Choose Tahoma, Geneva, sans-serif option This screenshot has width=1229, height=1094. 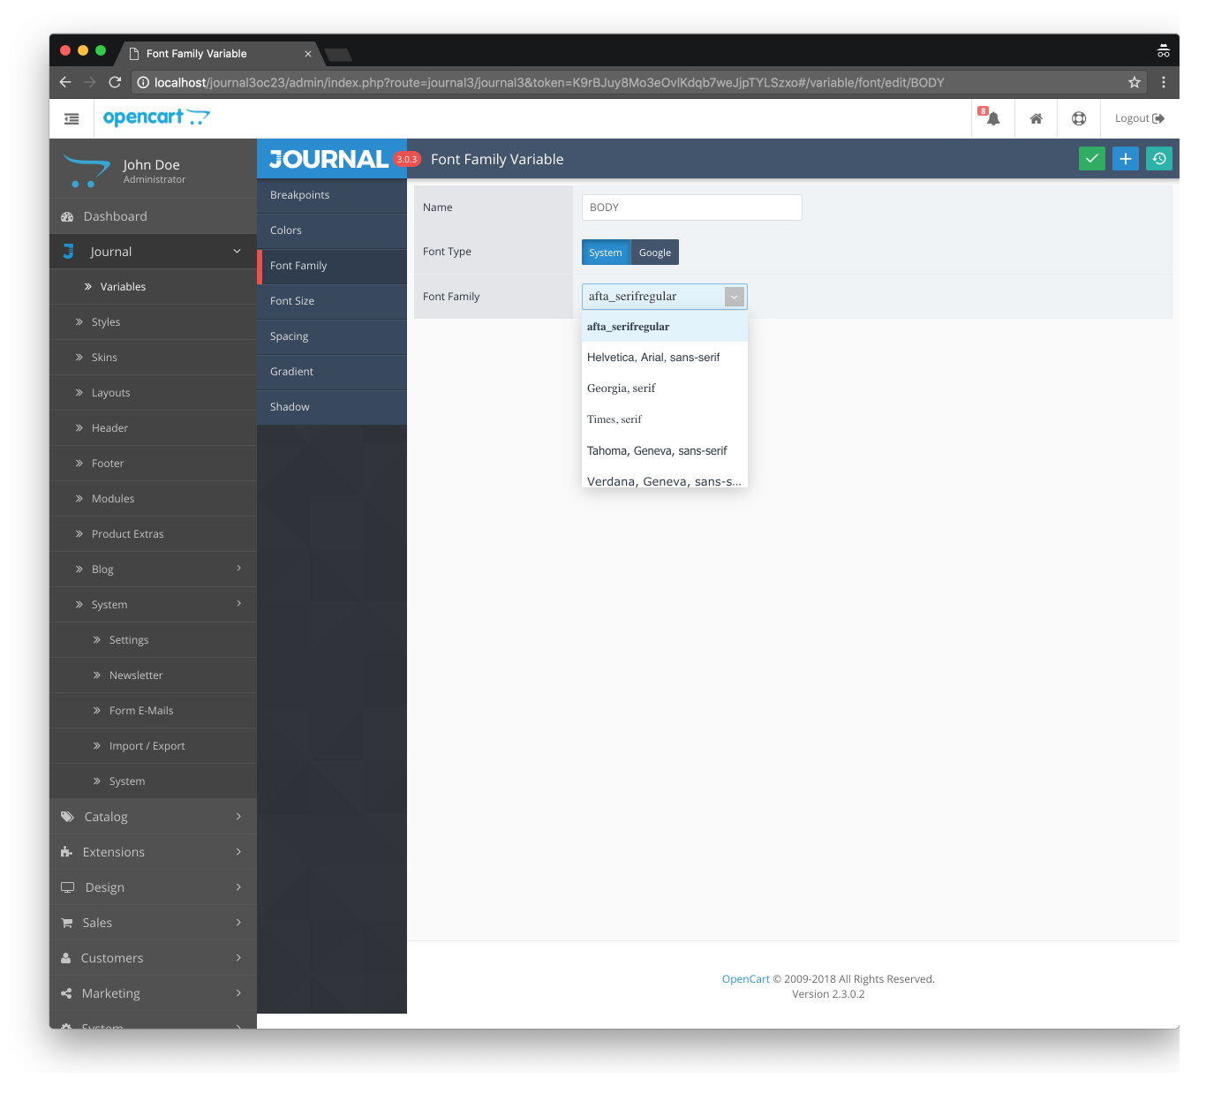[665, 450]
